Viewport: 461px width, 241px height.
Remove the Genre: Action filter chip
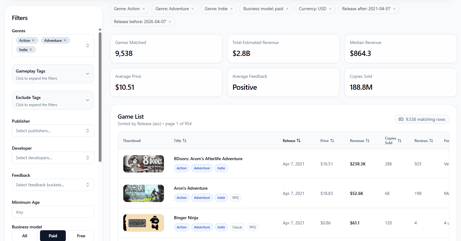tap(143, 9)
